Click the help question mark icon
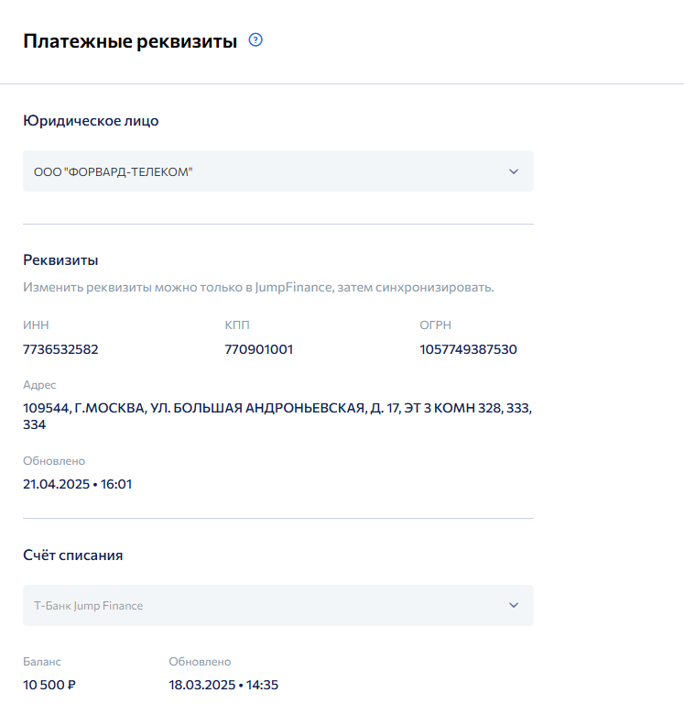This screenshot has width=684, height=715. [x=255, y=40]
